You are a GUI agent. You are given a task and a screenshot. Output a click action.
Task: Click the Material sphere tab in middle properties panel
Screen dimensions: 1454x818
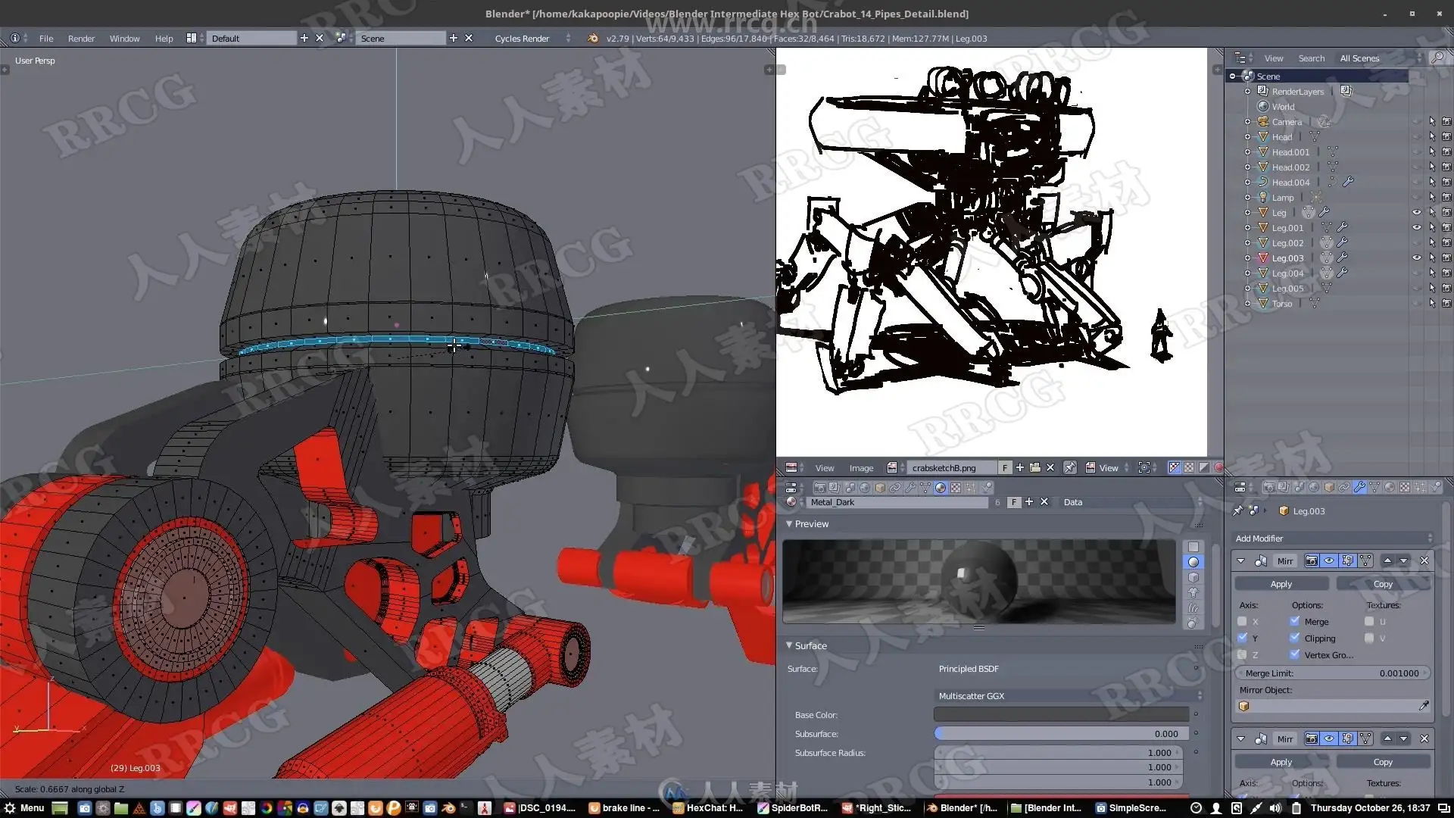(940, 488)
